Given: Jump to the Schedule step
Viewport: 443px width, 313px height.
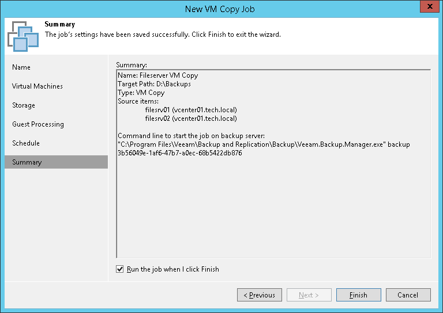Looking at the screenshot, I should pos(27,143).
